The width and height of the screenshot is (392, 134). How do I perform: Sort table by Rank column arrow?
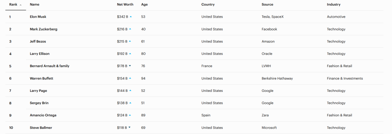[x=21, y=5]
